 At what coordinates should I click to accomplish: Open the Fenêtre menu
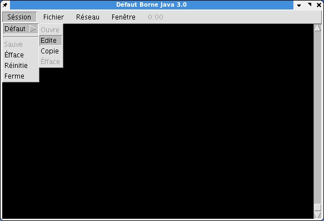pyautogui.click(x=123, y=17)
